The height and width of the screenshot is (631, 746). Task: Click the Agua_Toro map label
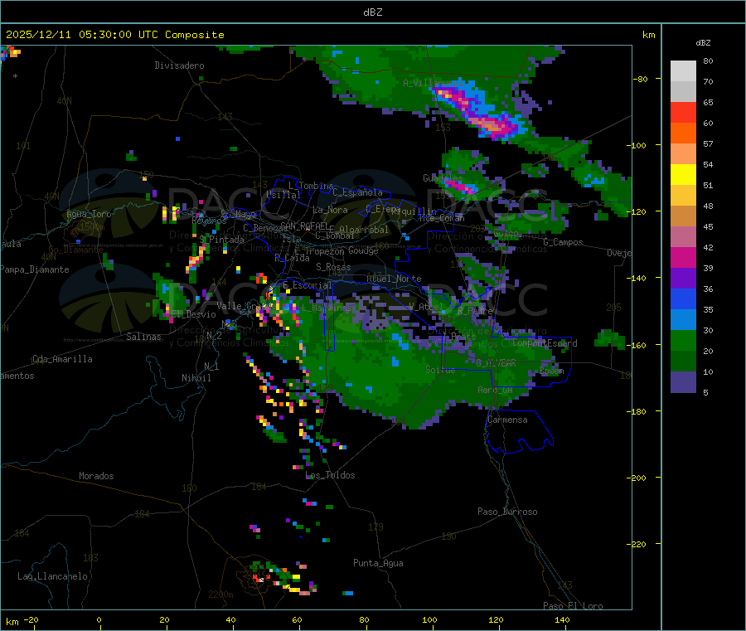(89, 214)
